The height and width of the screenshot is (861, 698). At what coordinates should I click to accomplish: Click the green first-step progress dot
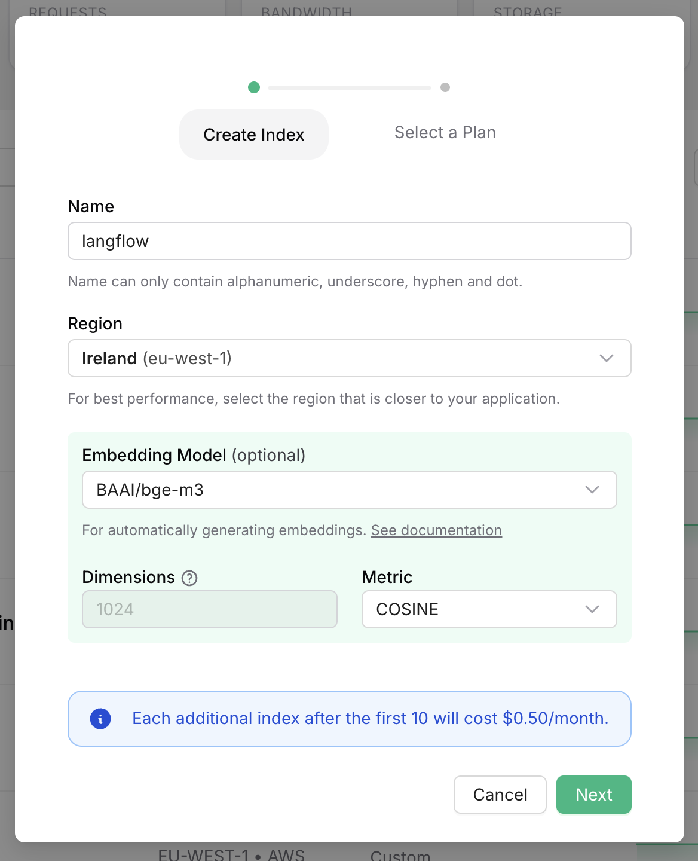pos(254,87)
